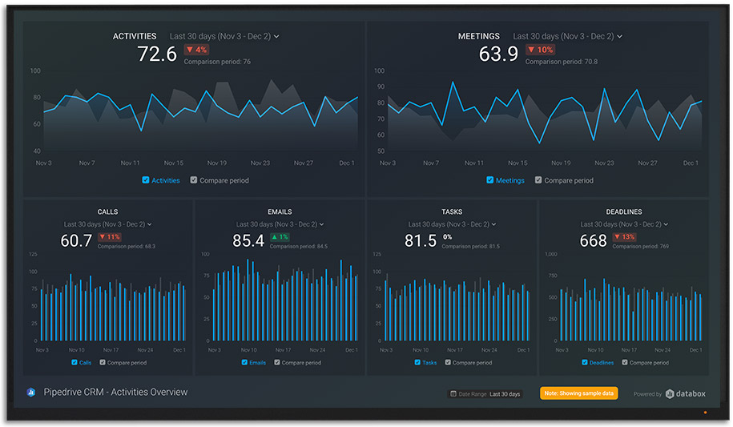This screenshot has height=427, width=733.
Task: Open the Calls date range dropdown
Action: (x=107, y=224)
